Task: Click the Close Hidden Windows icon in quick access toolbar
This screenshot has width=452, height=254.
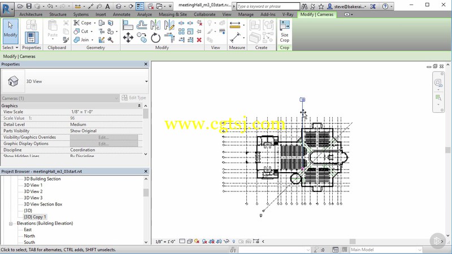Action: (150, 6)
